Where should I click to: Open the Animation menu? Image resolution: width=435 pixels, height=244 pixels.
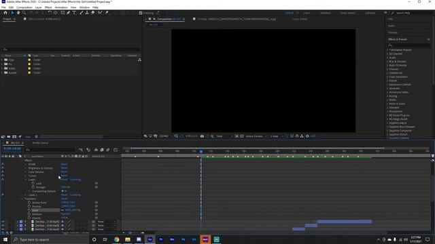point(61,7)
